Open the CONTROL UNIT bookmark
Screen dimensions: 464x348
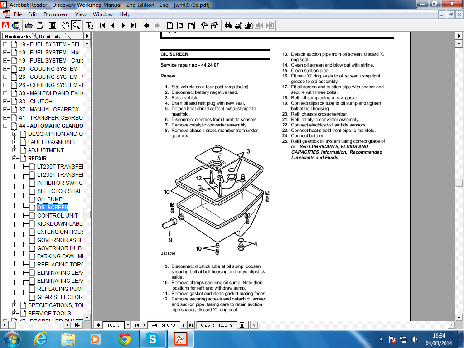pyautogui.click(x=58, y=215)
